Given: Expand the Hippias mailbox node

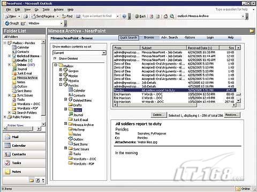Looking at the screenshot, I should (61, 75).
